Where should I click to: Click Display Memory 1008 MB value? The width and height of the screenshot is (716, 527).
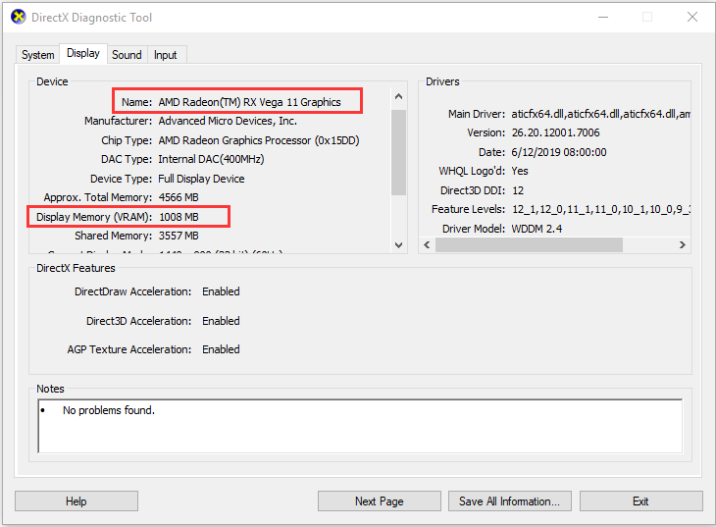click(x=179, y=217)
